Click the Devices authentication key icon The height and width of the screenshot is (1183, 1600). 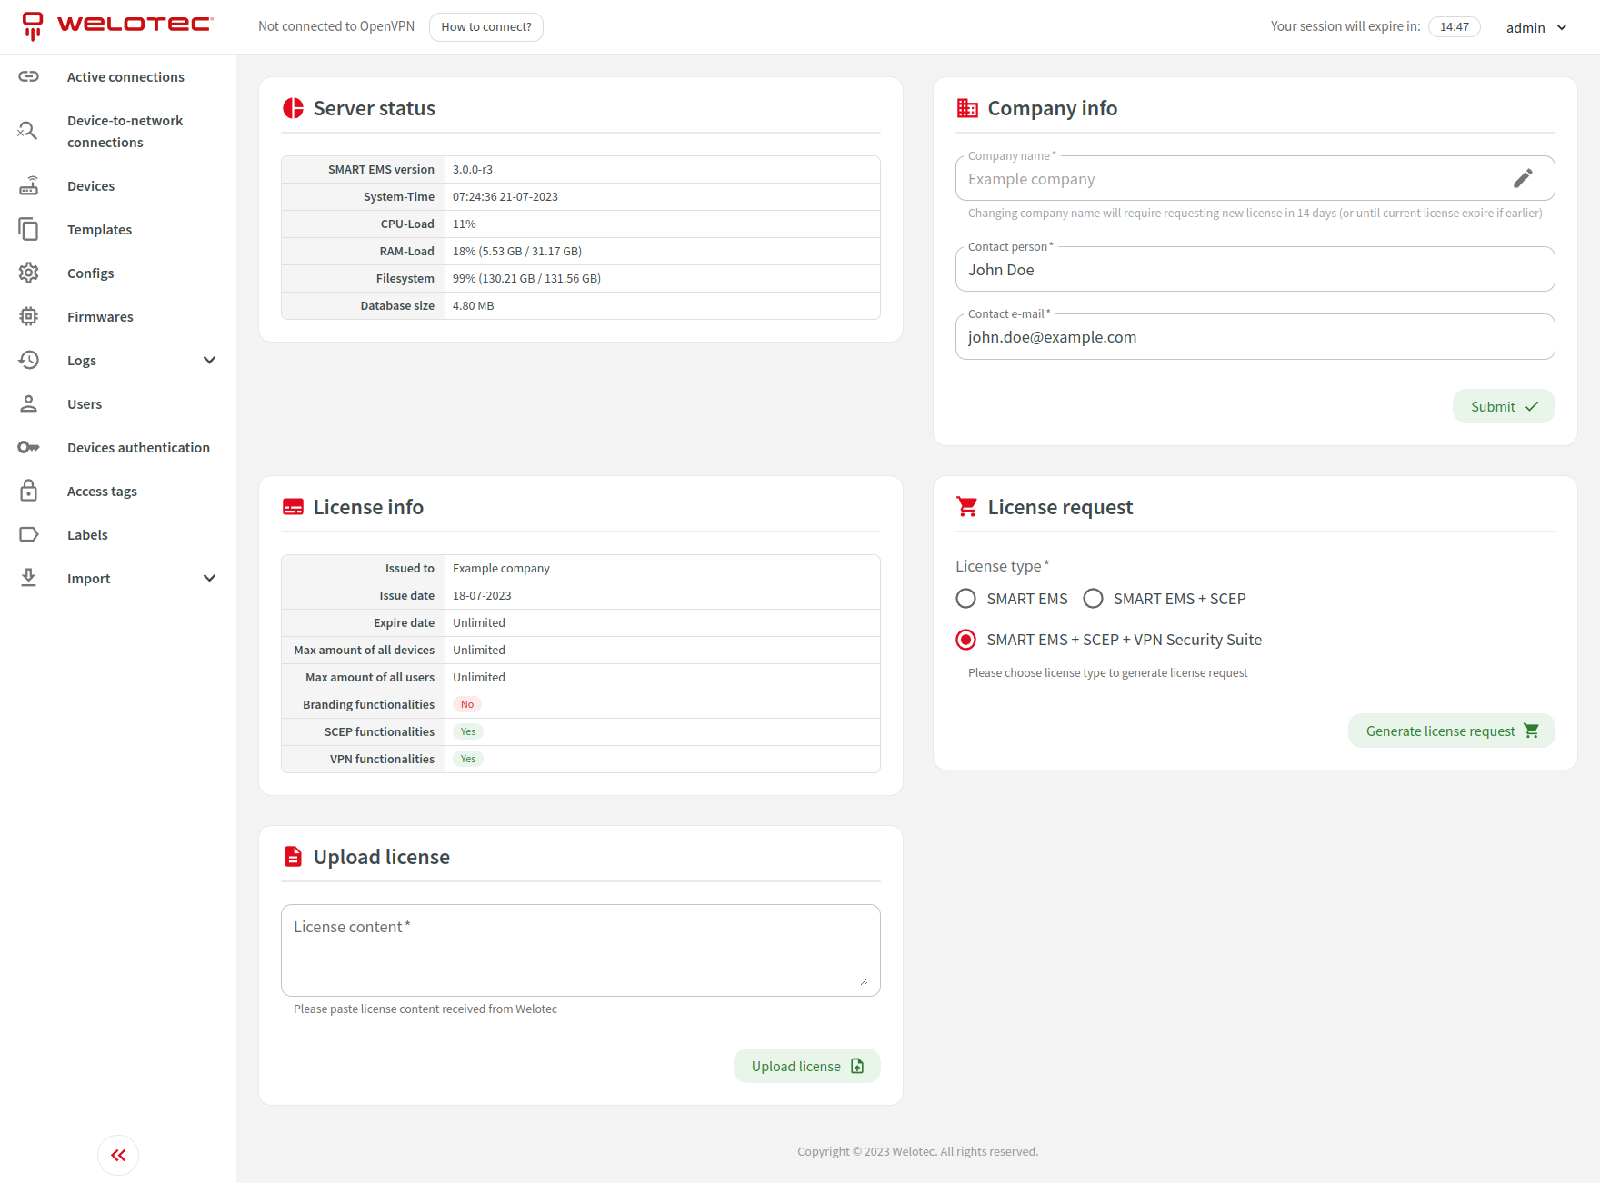pos(29,448)
